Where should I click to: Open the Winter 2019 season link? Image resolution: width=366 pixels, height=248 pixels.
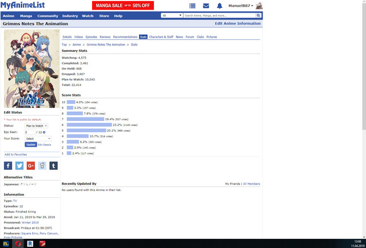(30, 222)
